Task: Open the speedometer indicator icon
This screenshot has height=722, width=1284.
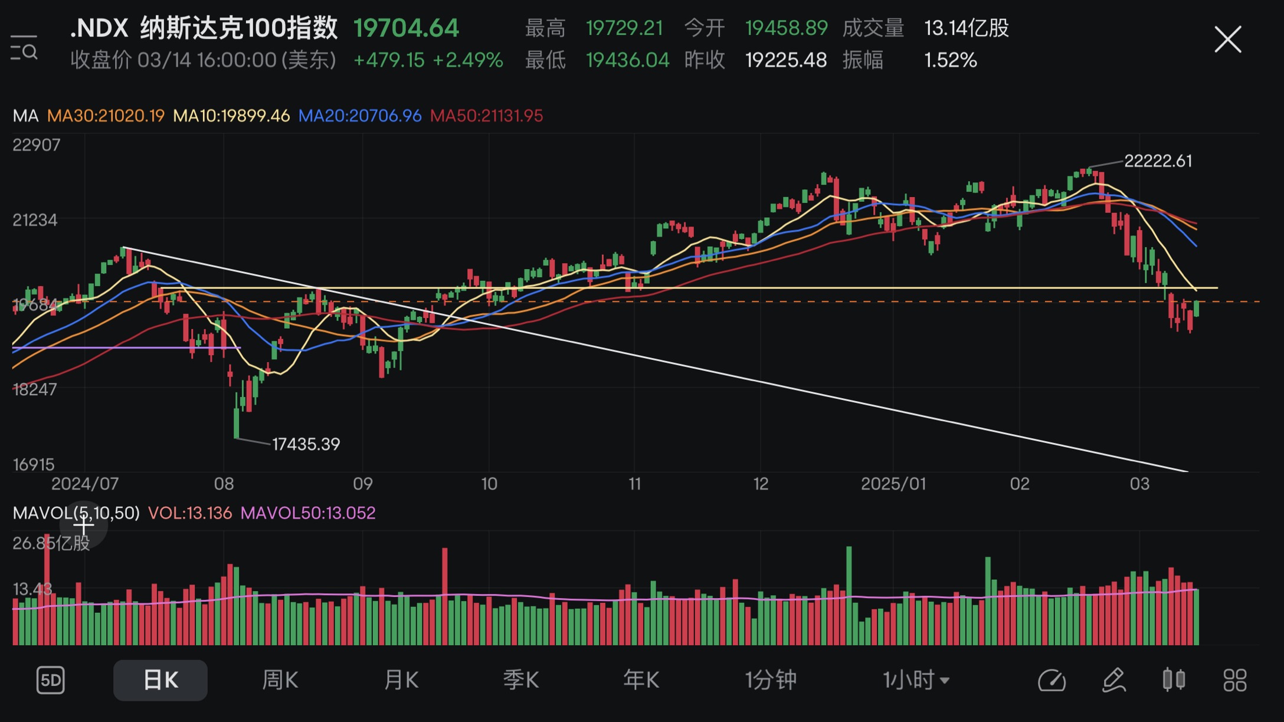Action: 1052,680
